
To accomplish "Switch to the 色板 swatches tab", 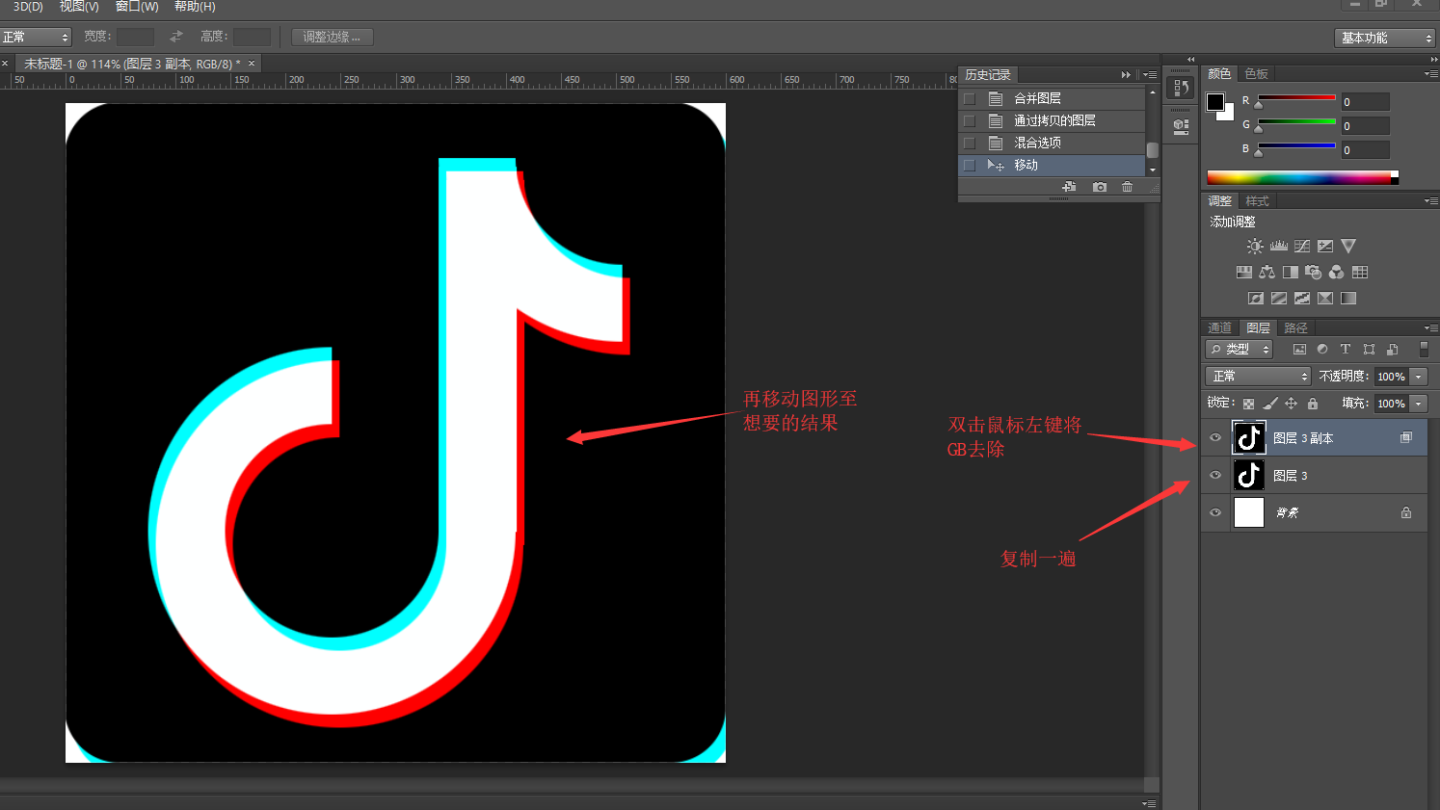I will point(1256,74).
